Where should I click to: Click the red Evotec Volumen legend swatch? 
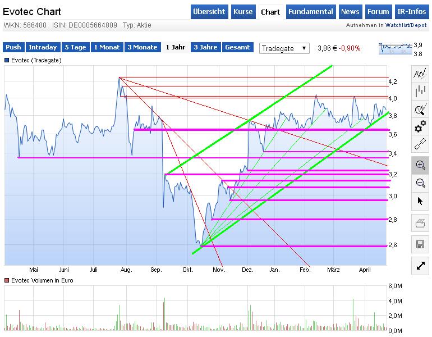click(7, 280)
